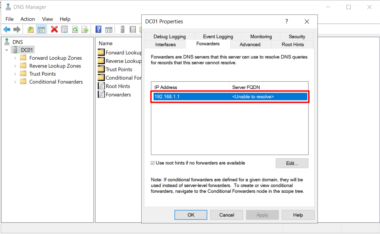Image resolution: width=380 pixels, height=234 pixels.
Task: Click the Help question mark toolbar icon
Action: click(x=98, y=30)
